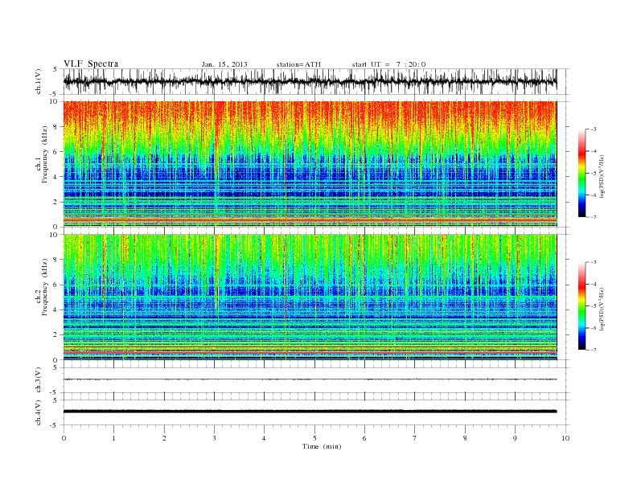Click the "ch.4(V)" axis label
The height and width of the screenshot is (492, 637).
tap(39, 412)
